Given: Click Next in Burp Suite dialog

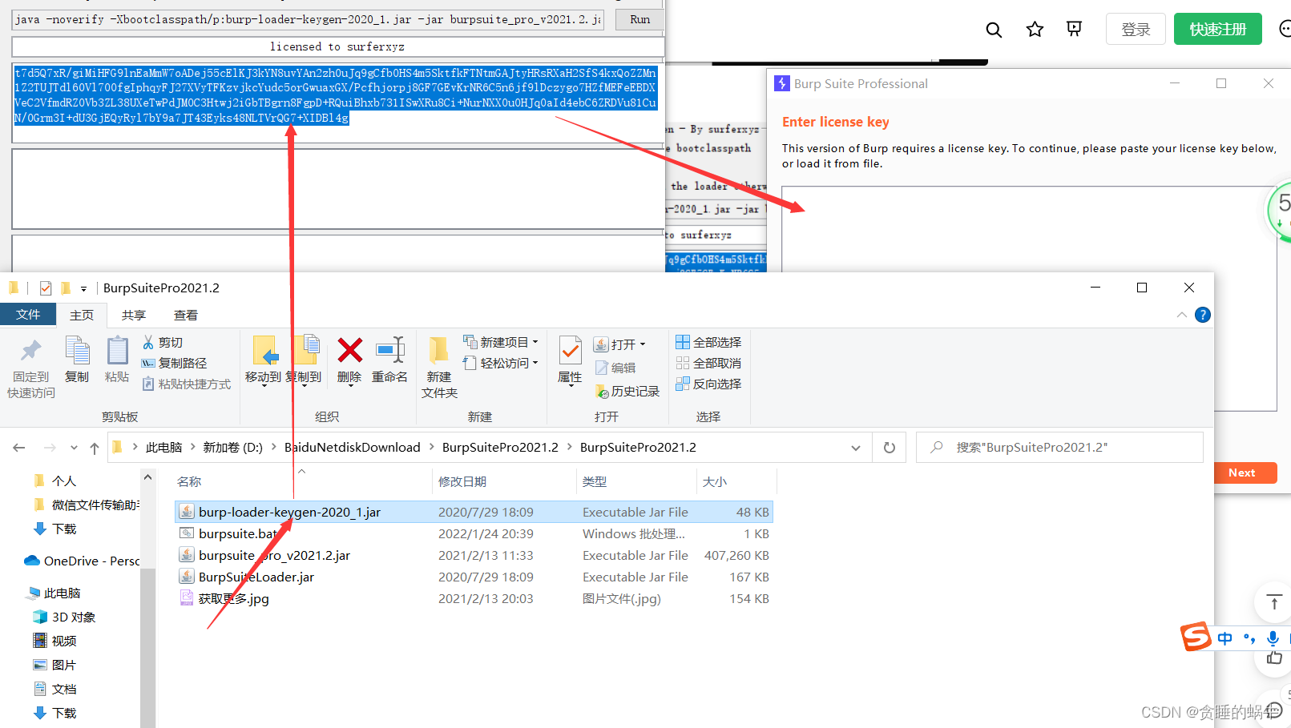Looking at the screenshot, I should (x=1241, y=473).
